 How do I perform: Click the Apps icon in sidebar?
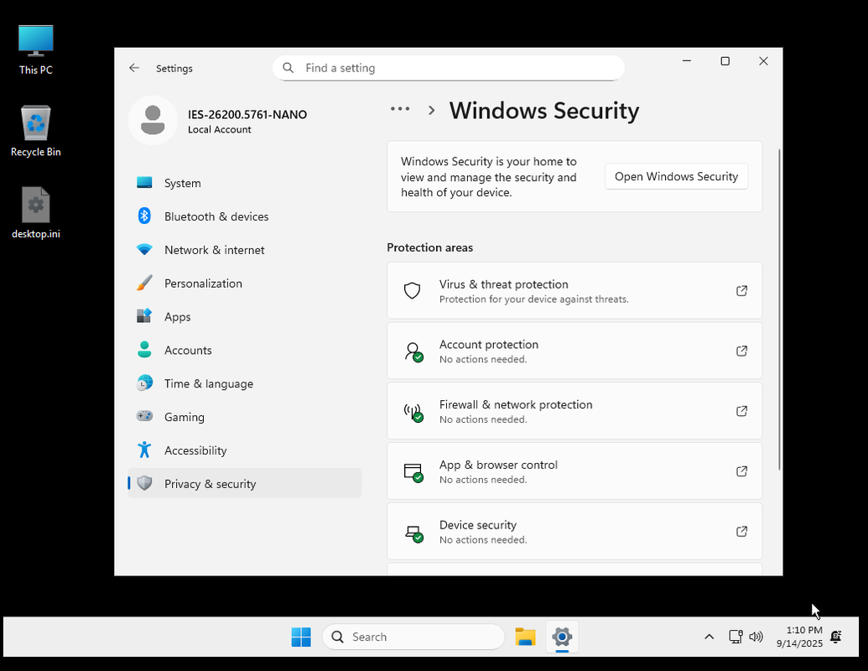(x=144, y=316)
